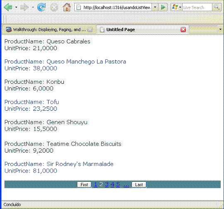
Task: Click the grey Forward arrow icon
Action: [24, 7]
